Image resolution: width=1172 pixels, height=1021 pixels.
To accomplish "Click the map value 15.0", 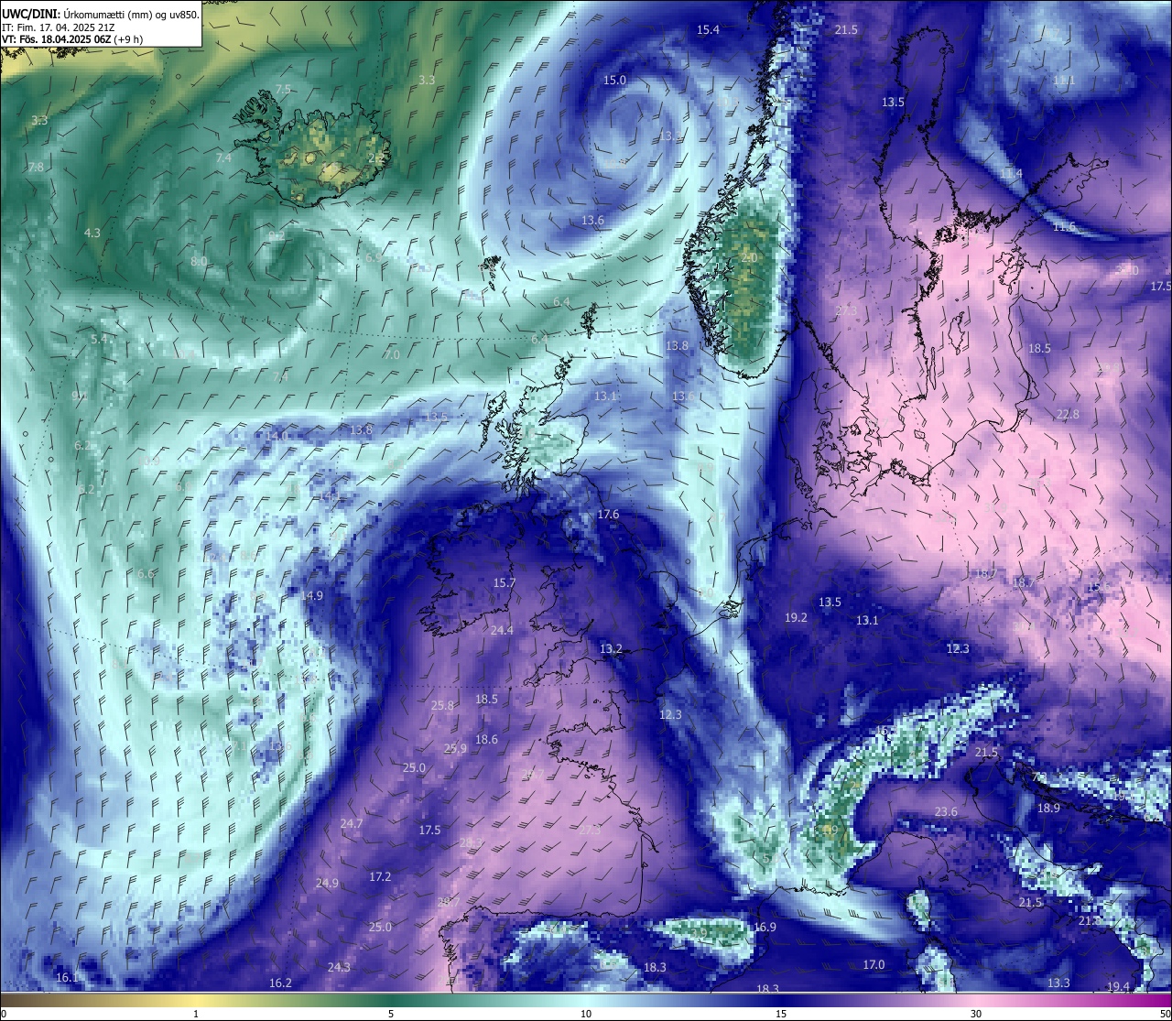I will [x=614, y=81].
